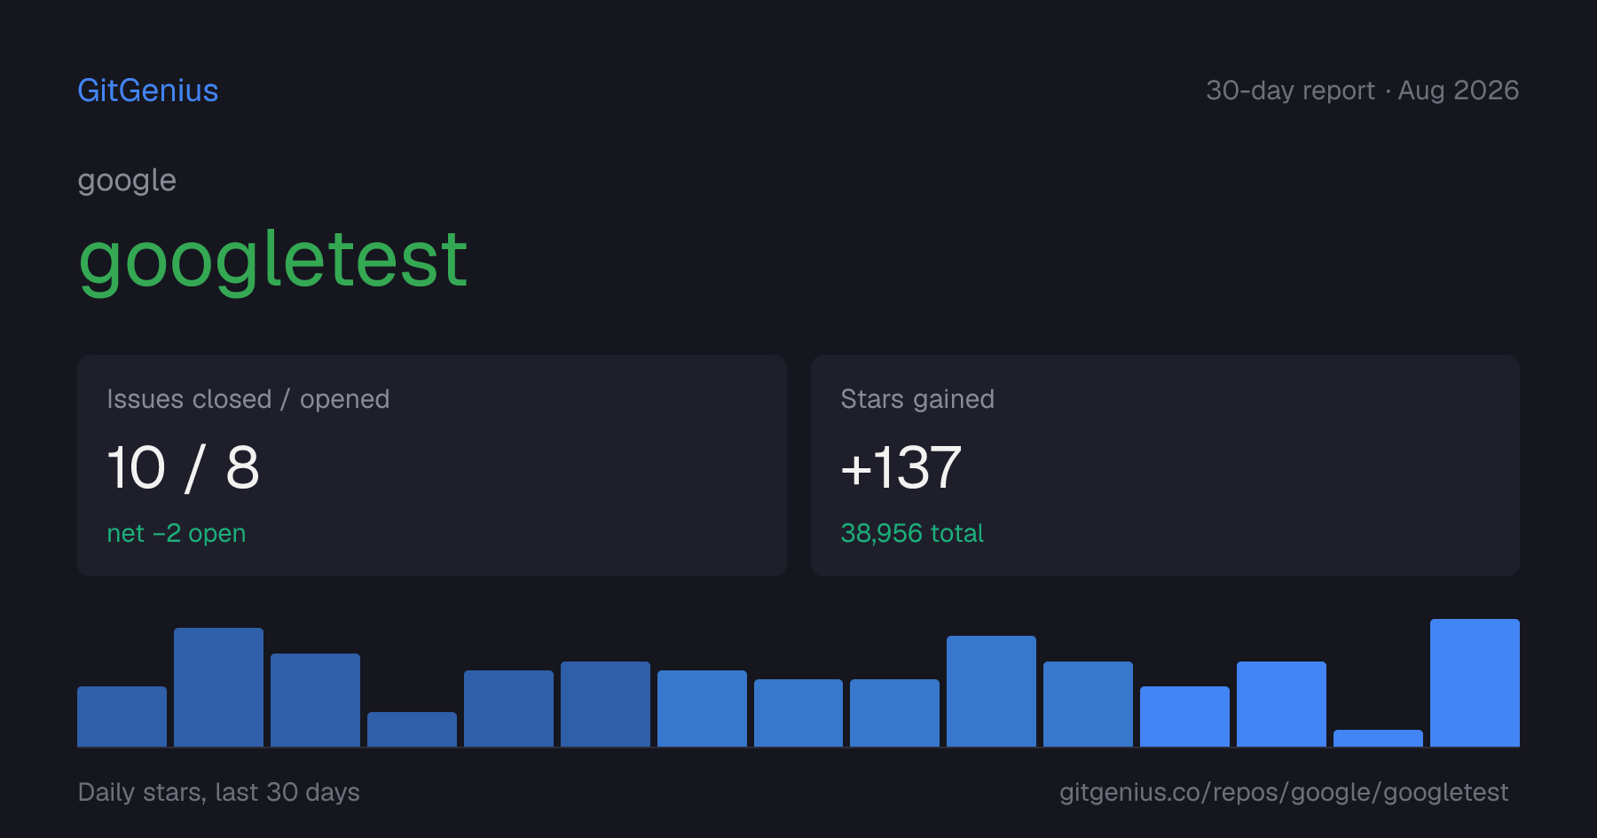Click the tallest bar in the stars chart

pyautogui.click(x=1475, y=683)
